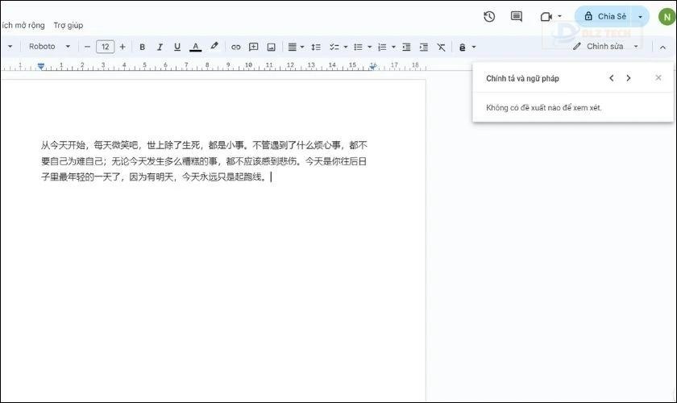Show the comments panel icon
677x403 pixels.
517,16
